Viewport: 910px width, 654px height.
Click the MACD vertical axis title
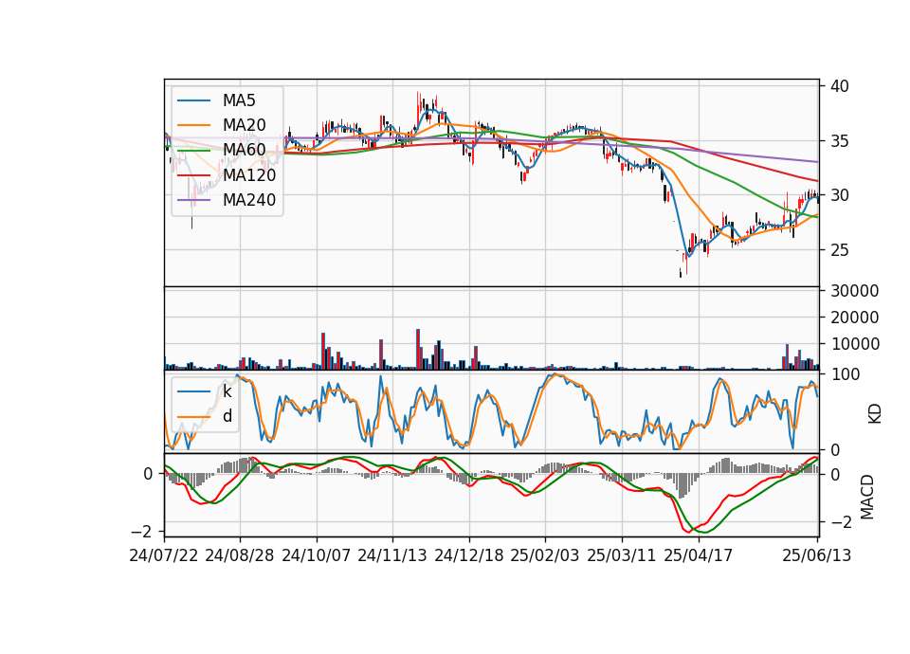866,497
